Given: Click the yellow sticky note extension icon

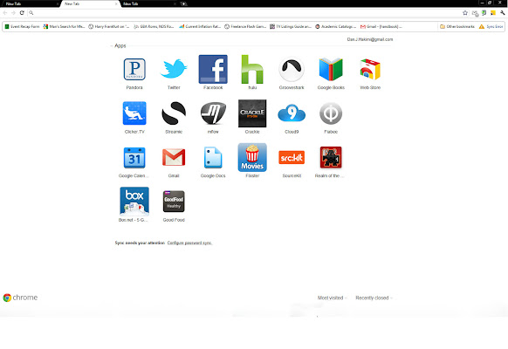Looking at the screenshot, I should (493, 13).
